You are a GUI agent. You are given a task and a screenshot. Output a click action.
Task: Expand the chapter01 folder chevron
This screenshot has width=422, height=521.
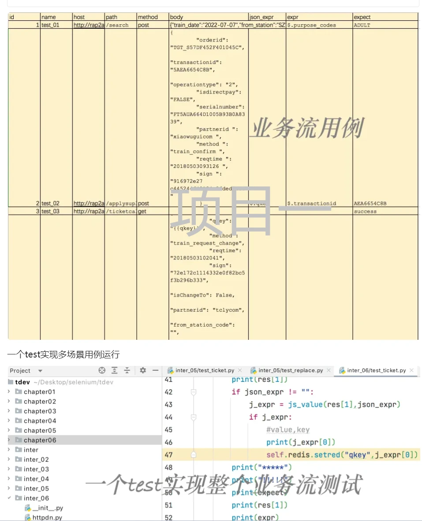click(9, 392)
